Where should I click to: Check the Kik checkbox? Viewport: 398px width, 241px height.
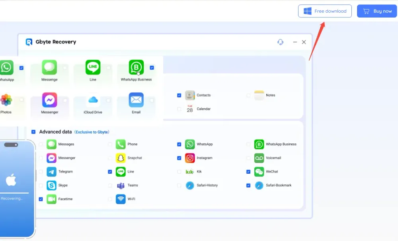(179, 172)
